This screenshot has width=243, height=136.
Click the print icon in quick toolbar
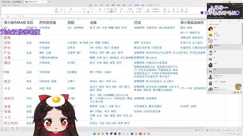(x=14, y=5)
